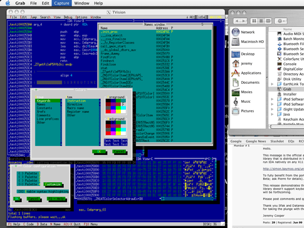304x228 pixels.
Task: Select Constants in Group list
Action: [x=48, y=108]
